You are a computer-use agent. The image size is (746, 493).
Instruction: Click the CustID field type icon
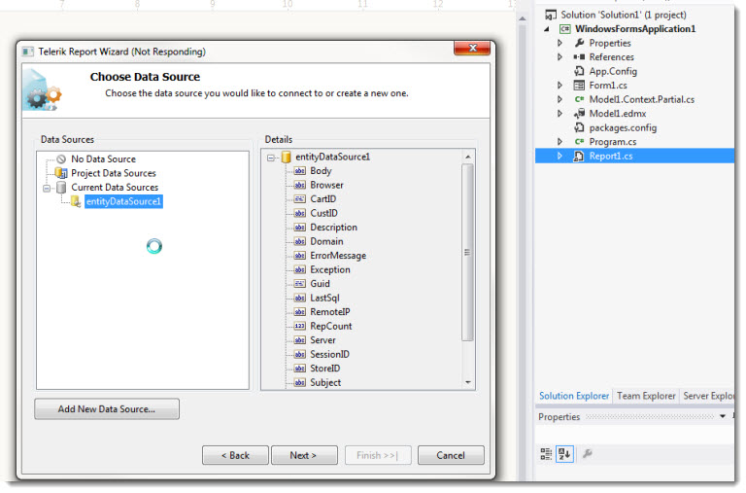[300, 213]
